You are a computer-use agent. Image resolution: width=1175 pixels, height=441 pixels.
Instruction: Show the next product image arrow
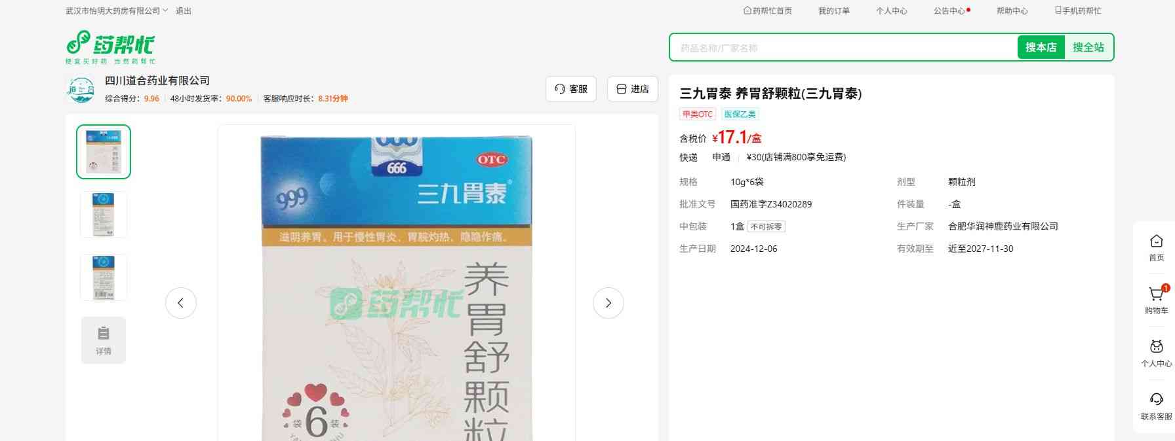(x=608, y=303)
